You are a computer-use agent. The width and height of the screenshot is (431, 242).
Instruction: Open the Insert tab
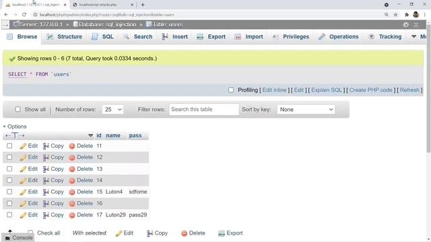(x=175, y=37)
